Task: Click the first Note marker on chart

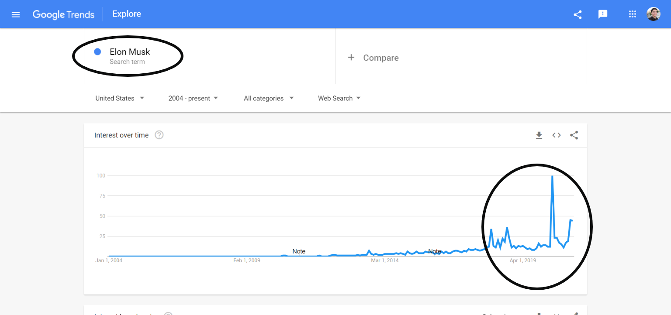Action: click(299, 252)
